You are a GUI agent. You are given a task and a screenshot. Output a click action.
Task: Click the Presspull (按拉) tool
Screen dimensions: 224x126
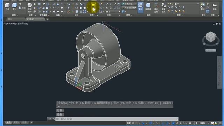pos(22,8)
